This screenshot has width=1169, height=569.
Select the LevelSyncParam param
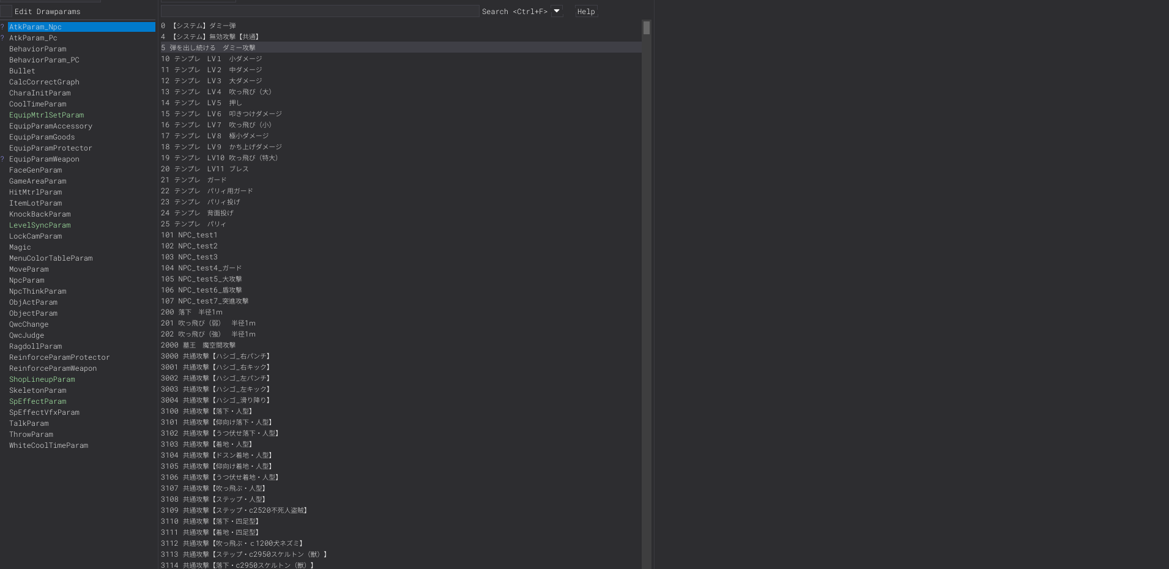(x=39, y=225)
